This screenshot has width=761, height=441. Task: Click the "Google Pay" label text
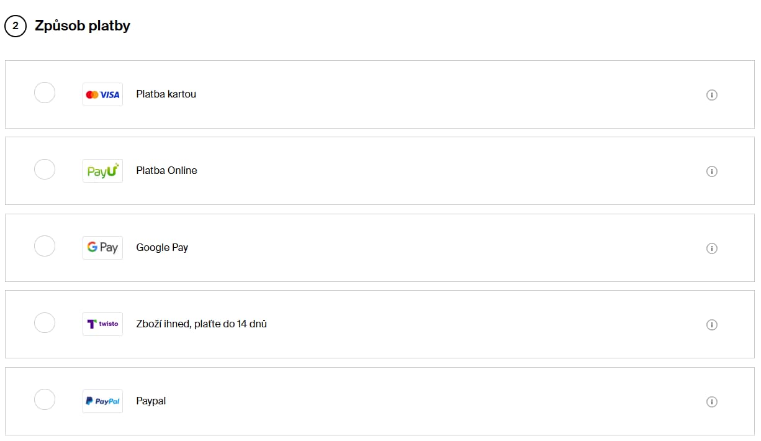[x=162, y=247]
